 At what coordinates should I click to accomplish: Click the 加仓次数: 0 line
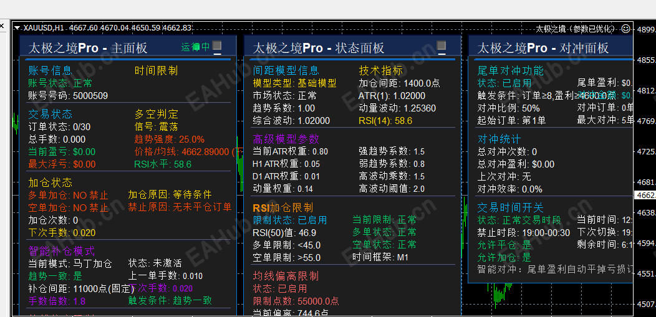(53, 220)
